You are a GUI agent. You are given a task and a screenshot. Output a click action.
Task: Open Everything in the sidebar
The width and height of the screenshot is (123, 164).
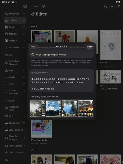click(x=15, y=14)
